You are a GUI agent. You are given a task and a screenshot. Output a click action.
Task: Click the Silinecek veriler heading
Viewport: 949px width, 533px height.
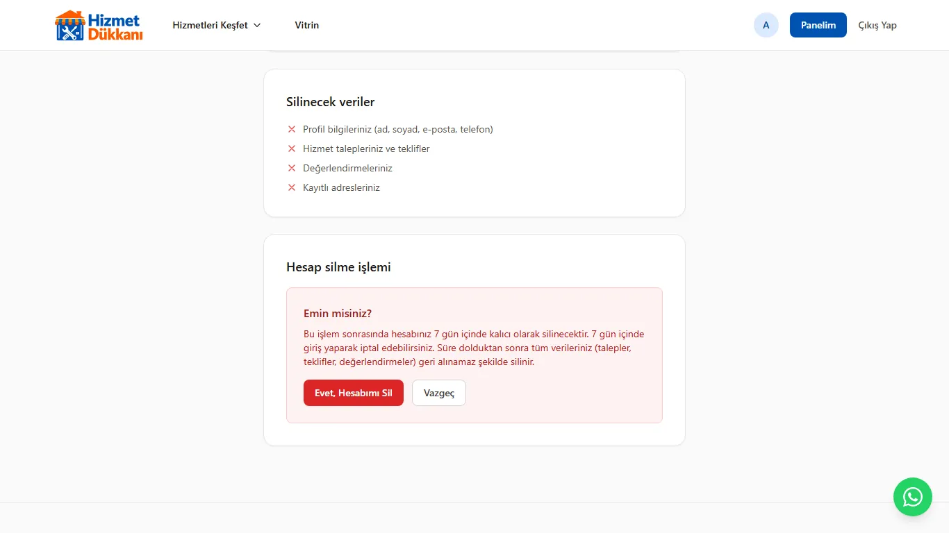[x=331, y=102]
